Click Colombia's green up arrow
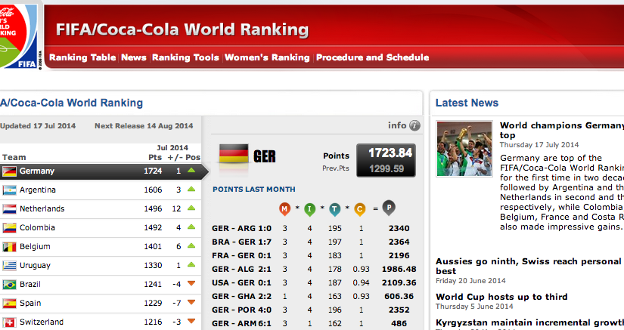624x330 pixels. (191, 227)
